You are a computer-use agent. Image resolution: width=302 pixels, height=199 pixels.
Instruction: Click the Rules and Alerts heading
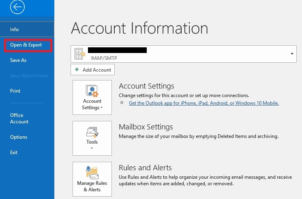pyautogui.click(x=145, y=168)
